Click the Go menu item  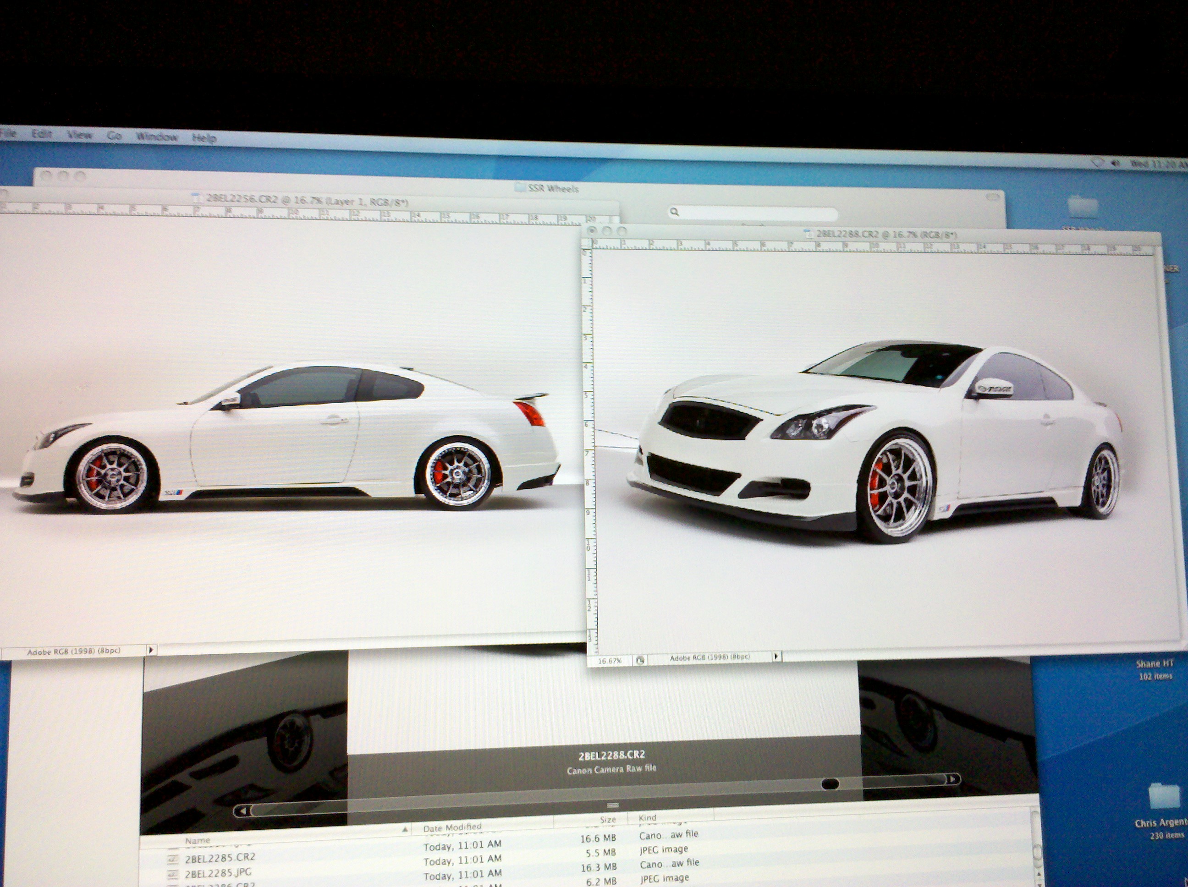(x=114, y=135)
